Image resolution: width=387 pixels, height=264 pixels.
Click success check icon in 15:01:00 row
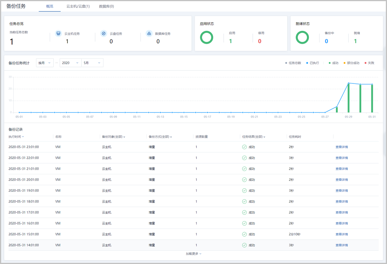point(244,234)
